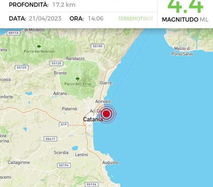Click the Parco dell'Etna tree icon

tap(77, 79)
